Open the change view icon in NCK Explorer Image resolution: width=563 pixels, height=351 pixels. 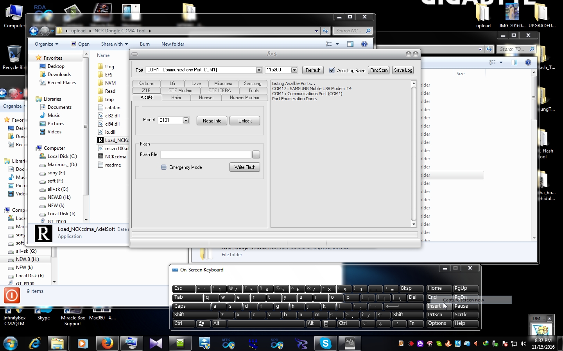[x=329, y=44]
